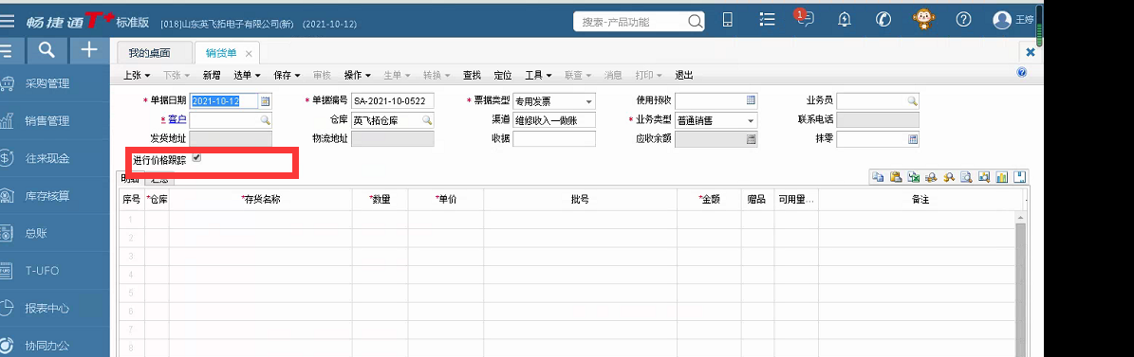The height and width of the screenshot is (357, 1134).
Task: Open calculator icon in 抹零 field
Action: (913, 139)
